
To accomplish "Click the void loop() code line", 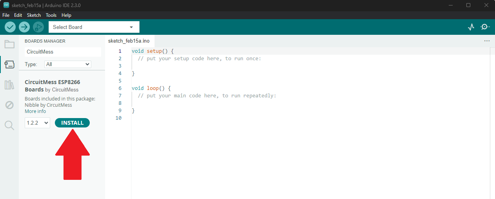I will coord(151,88).
